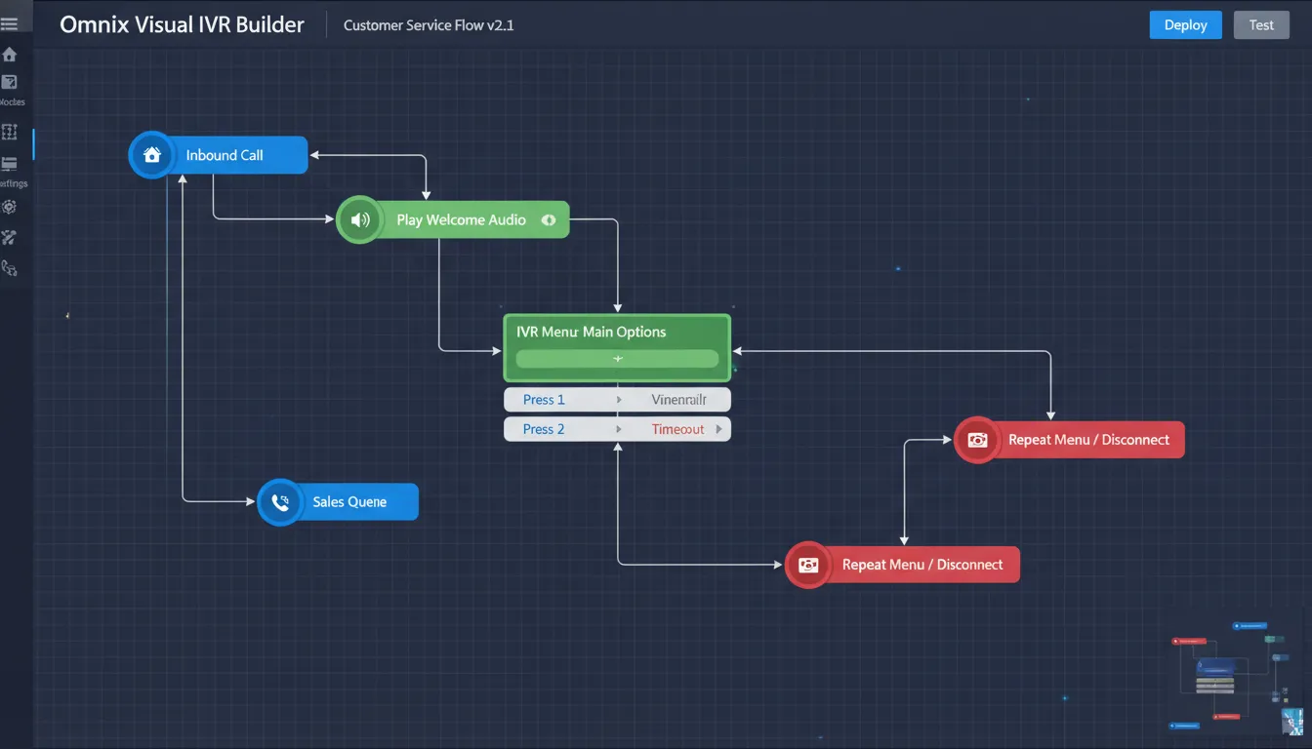Select the grid layout icon in sidebar
This screenshot has width=1312, height=749.
pyautogui.click(x=10, y=132)
